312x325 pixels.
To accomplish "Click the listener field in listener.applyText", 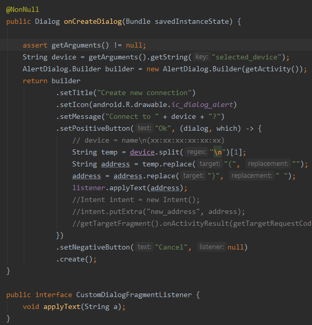I will click(x=89, y=188).
